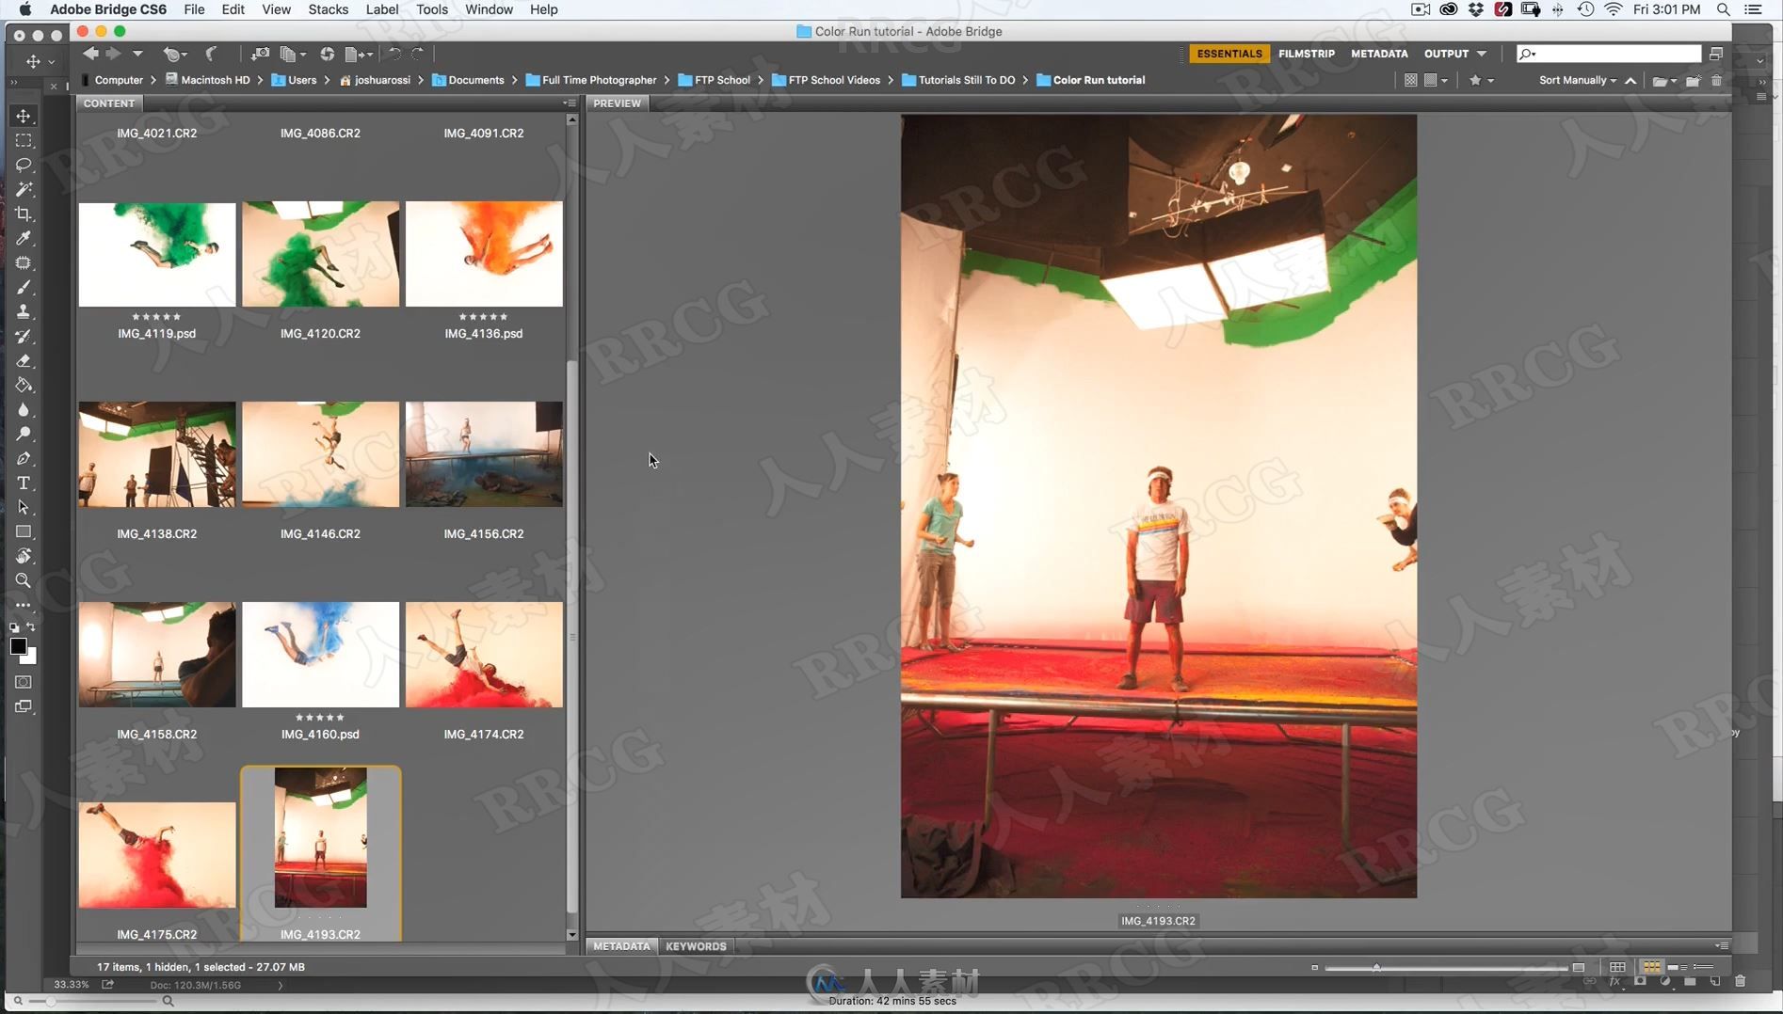Select the IMG_4175.CR2 thumbnail

click(x=157, y=855)
